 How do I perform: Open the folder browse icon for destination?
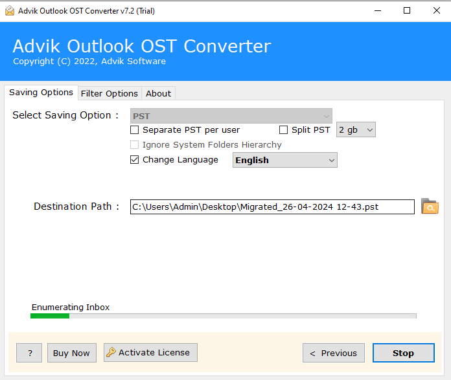point(430,207)
